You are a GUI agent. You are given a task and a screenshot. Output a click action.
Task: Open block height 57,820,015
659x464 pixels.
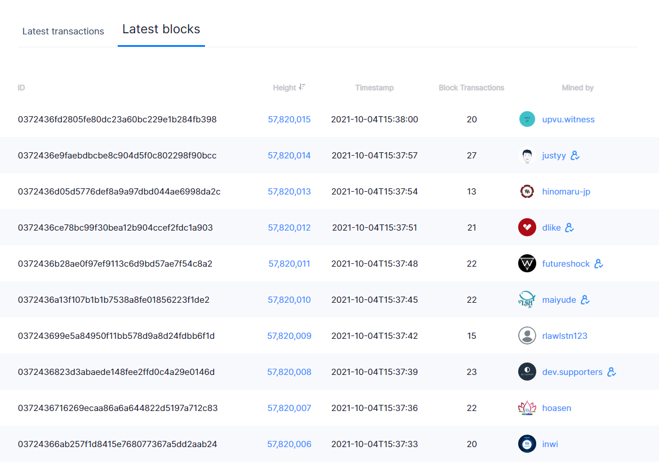[289, 120]
